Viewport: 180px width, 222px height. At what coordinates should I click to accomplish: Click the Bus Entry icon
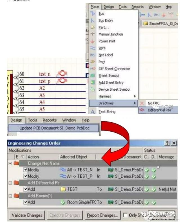pyautogui.click(x=93, y=20)
